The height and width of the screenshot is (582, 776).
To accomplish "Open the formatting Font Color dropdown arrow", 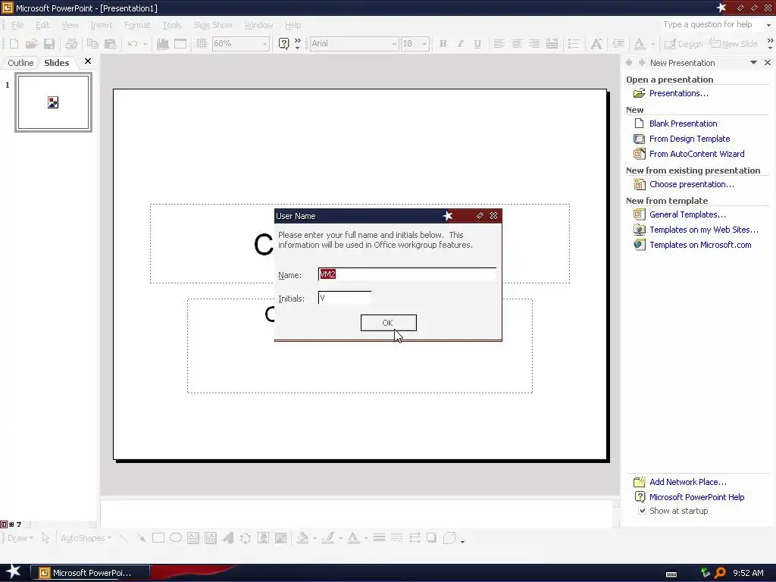I will pos(652,44).
